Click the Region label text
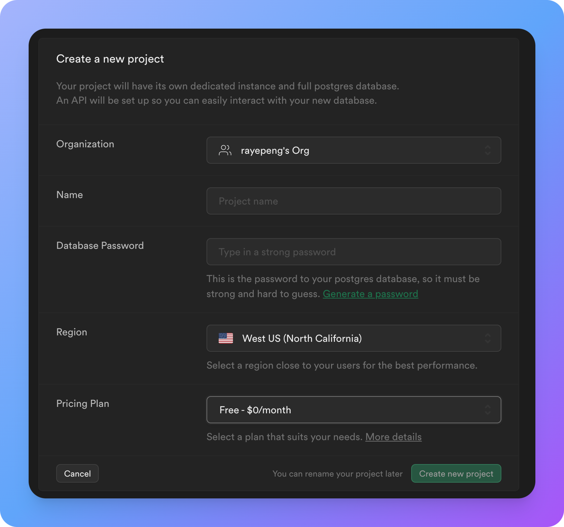The width and height of the screenshot is (564, 527). (72, 332)
